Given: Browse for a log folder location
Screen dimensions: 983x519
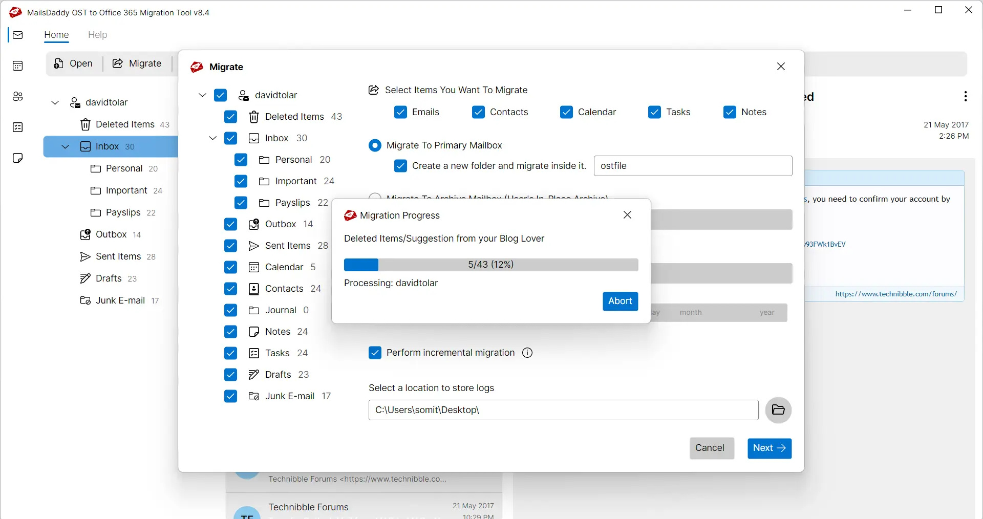Looking at the screenshot, I should pyautogui.click(x=778, y=410).
